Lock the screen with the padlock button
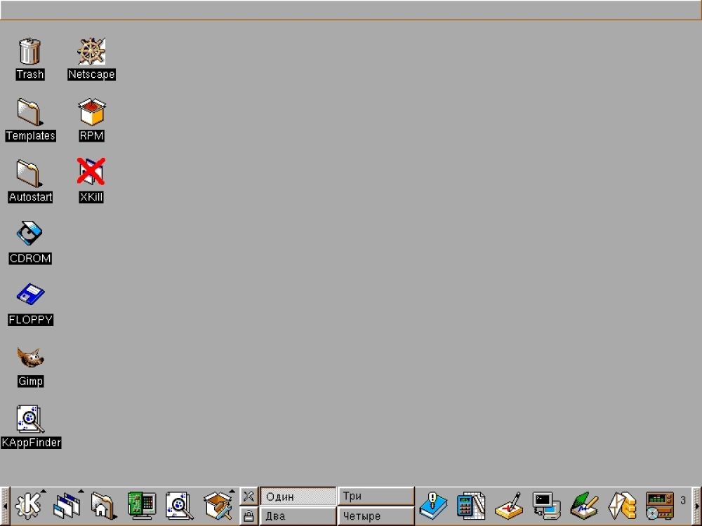This screenshot has height=526, width=702. point(249,515)
